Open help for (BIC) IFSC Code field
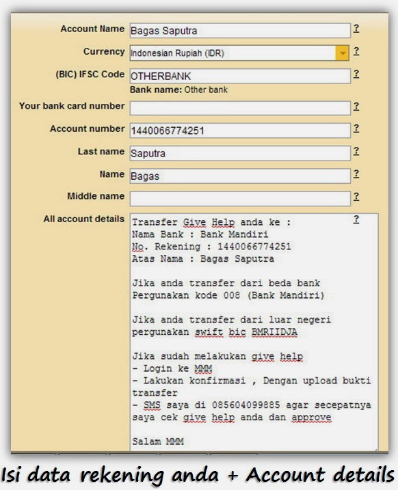Image resolution: width=398 pixels, height=490 pixels. (x=356, y=74)
